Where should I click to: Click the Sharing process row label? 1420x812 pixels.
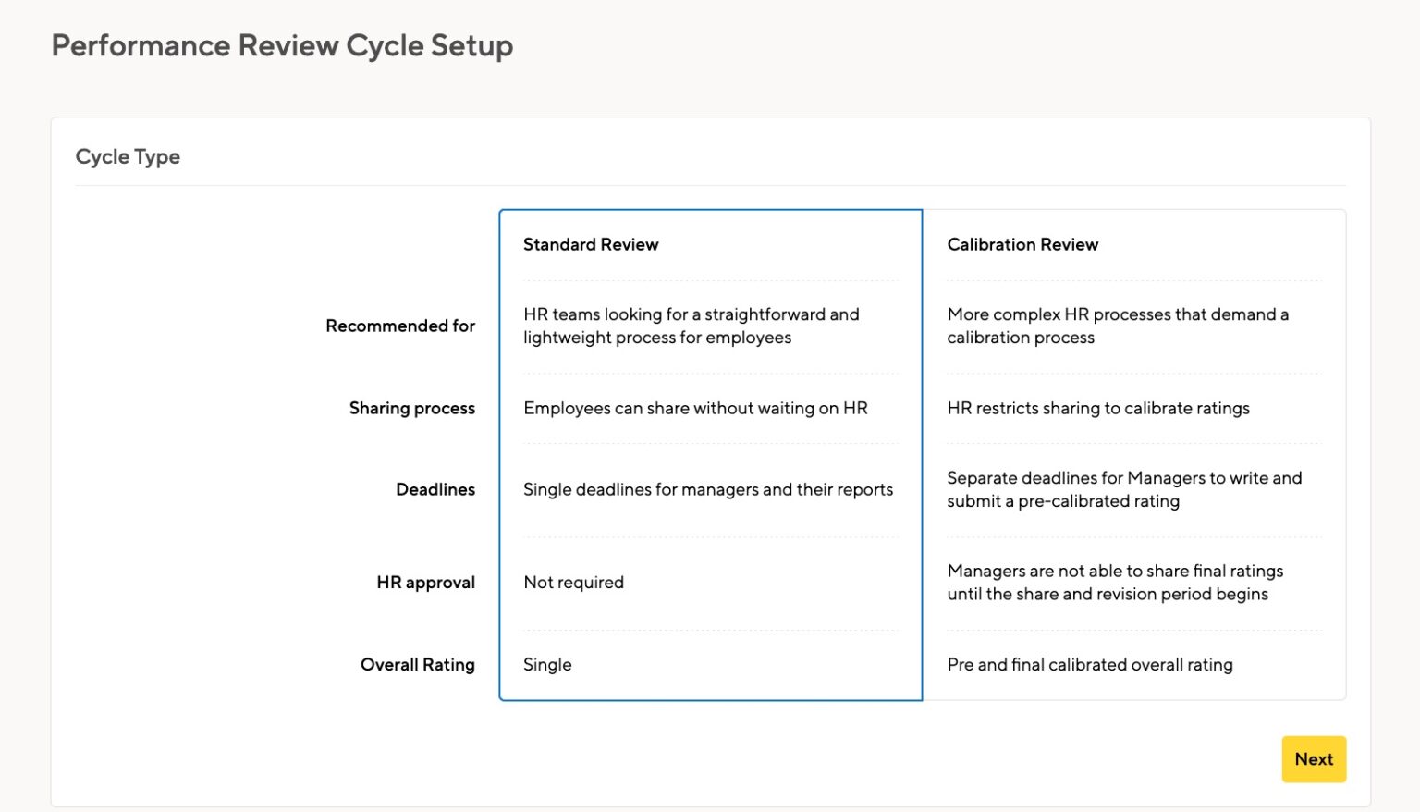coord(412,408)
